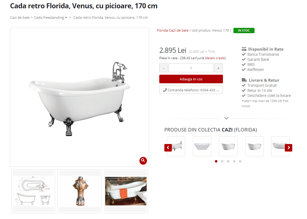
Task: Select the last carousel pagination dot
Action: click(x=240, y=161)
